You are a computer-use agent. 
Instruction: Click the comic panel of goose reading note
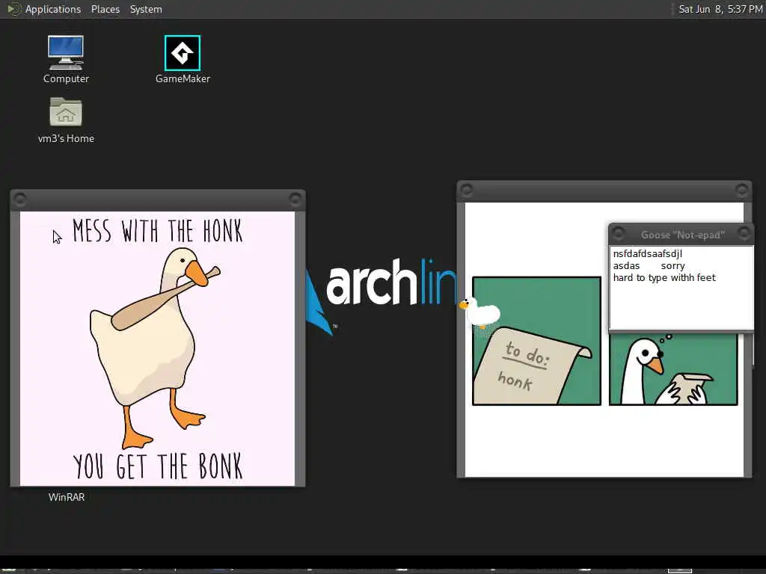click(673, 369)
